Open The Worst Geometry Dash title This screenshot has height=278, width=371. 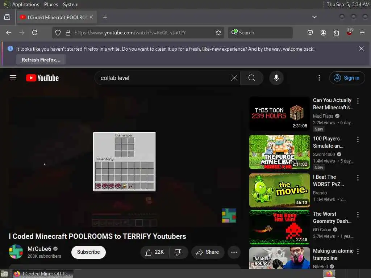[332, 217]
